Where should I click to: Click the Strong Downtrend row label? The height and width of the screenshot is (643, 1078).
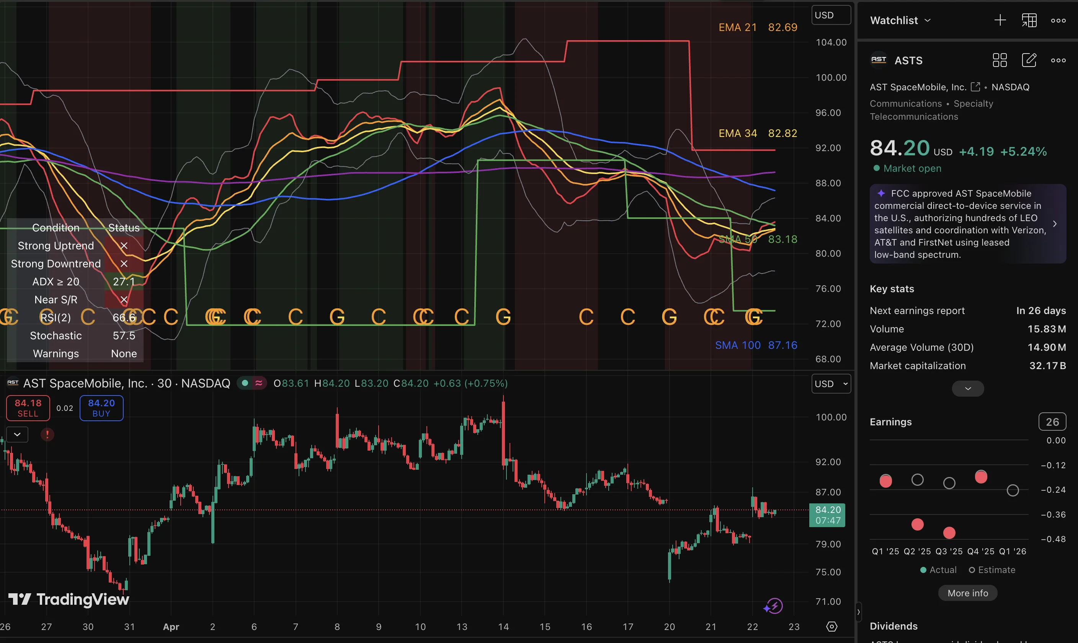[56, 264]
